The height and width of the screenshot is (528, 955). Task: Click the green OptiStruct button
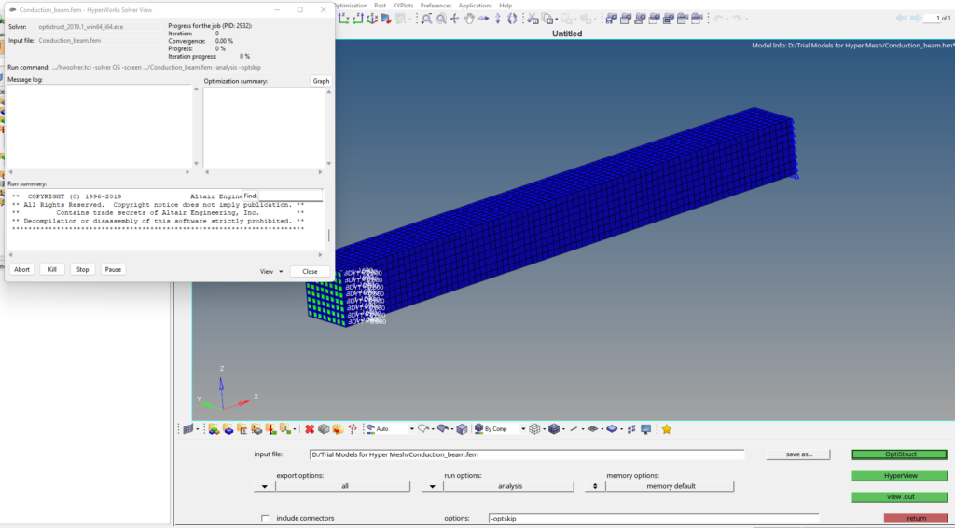900,454
